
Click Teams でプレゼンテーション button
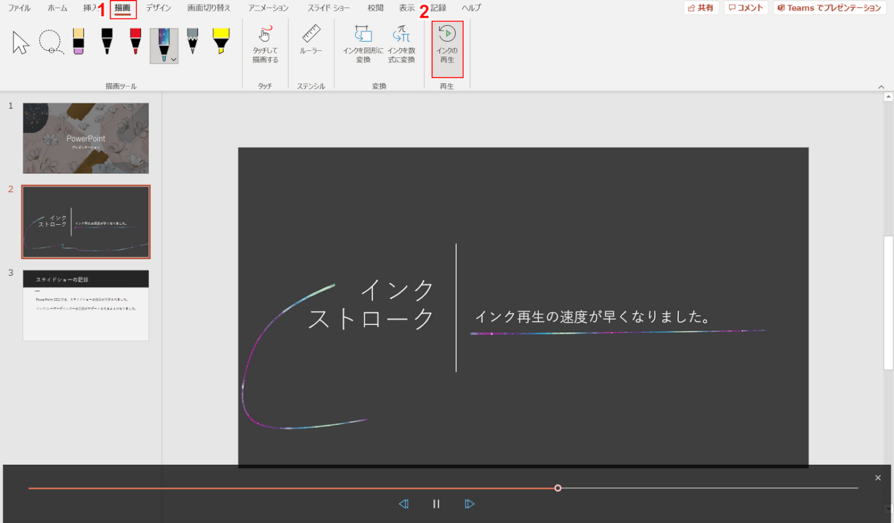pyautogui.click(x=829, y=8)
